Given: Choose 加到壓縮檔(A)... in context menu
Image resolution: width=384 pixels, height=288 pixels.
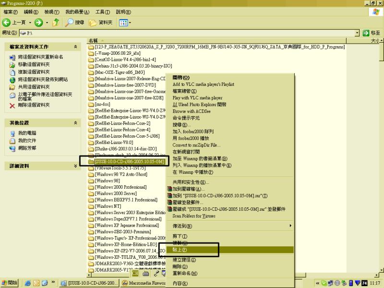Looking at the screenshot, I should click(x=230, y=189).
